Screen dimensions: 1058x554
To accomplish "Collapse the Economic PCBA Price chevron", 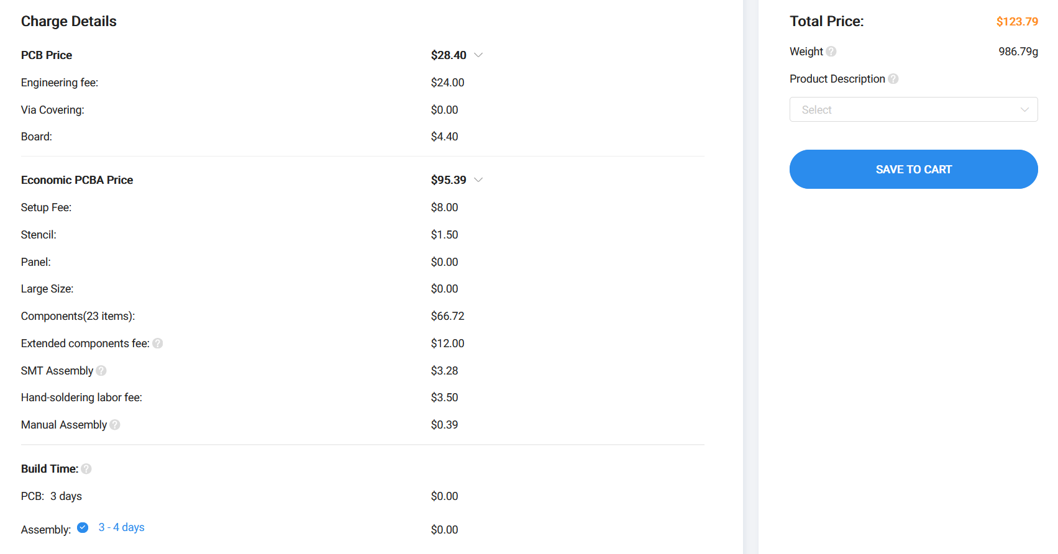I will tap(478, 180).
